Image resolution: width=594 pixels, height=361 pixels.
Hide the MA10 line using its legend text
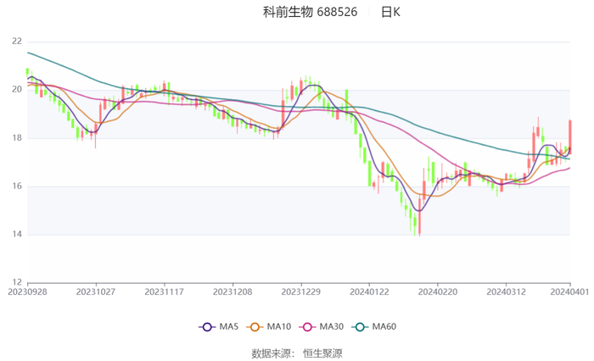(278, 327)
